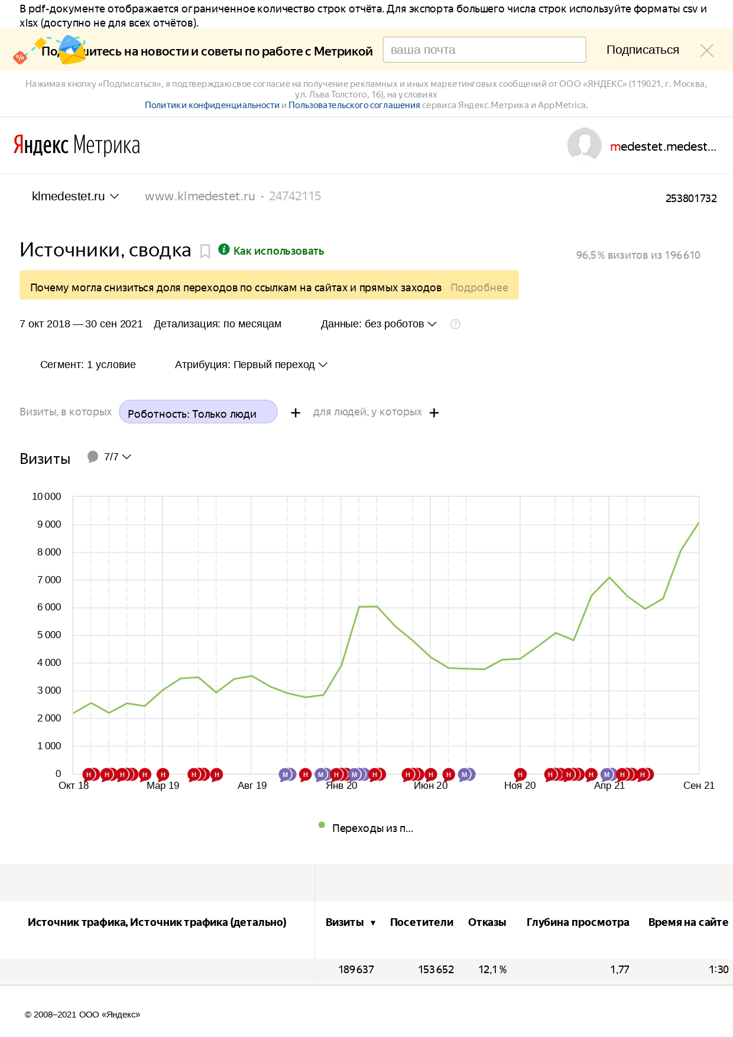Click the 'Глубина просмотра' column header
Viewport: 733px width, 1037px height.
(578, 922)
